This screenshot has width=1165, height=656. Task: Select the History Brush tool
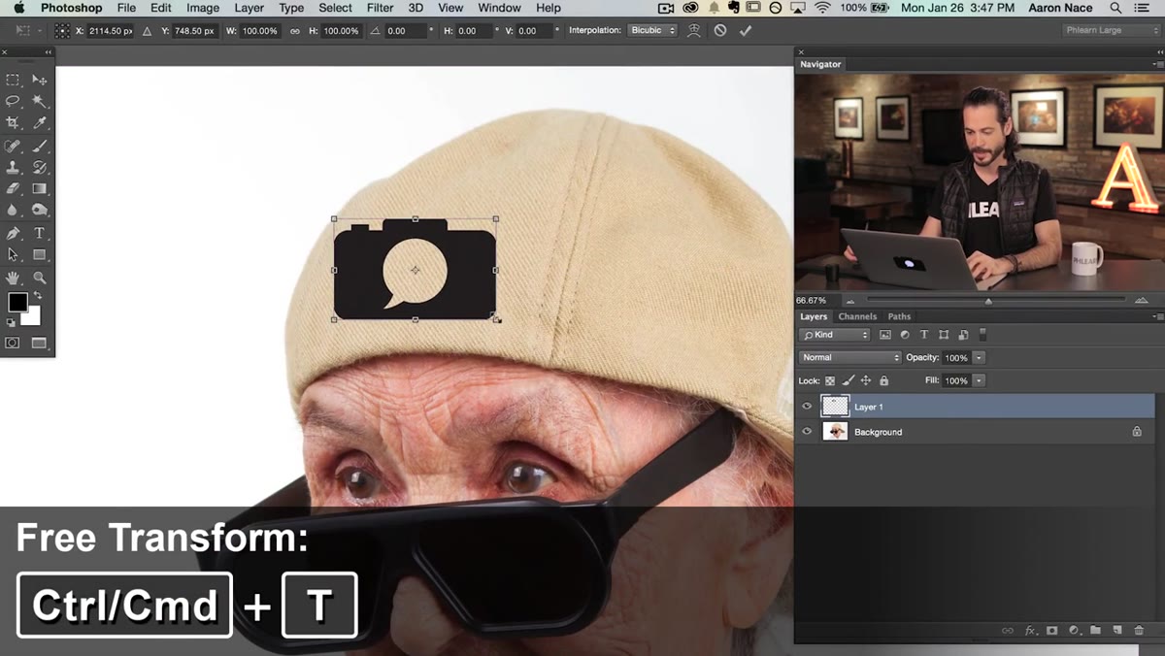pyautogui.click(x=39, y=167)
